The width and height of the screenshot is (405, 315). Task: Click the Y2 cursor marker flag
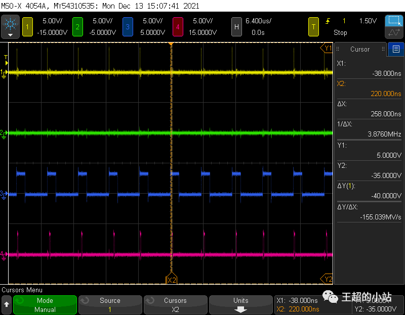[x=327, y=279]
